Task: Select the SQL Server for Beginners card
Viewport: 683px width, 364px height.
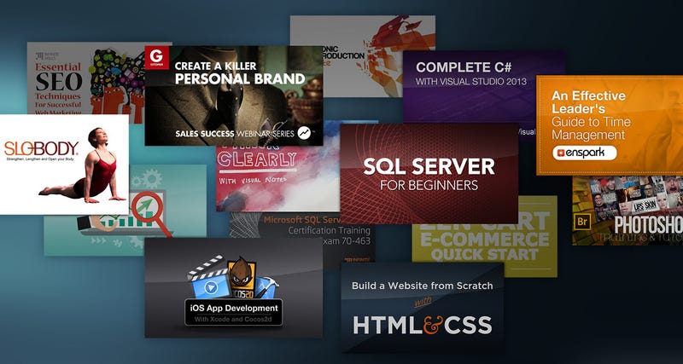Action: [429, 174]
